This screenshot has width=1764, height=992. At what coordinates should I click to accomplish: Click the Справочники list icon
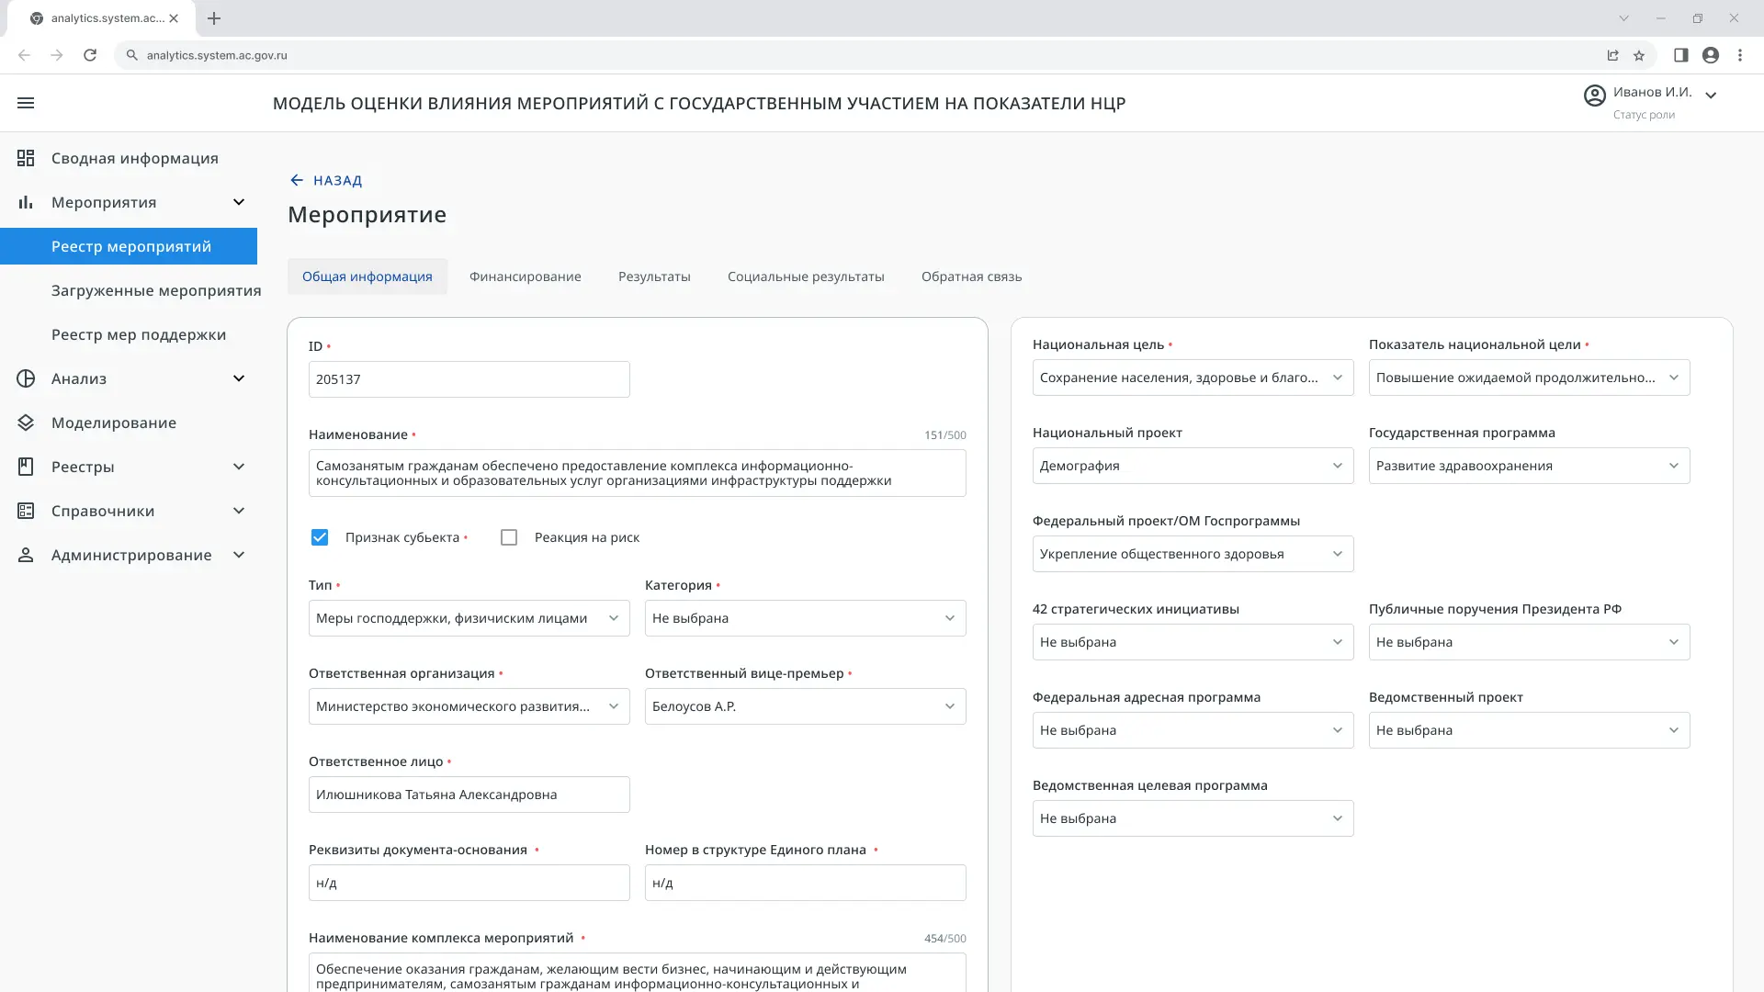(26, 511)
